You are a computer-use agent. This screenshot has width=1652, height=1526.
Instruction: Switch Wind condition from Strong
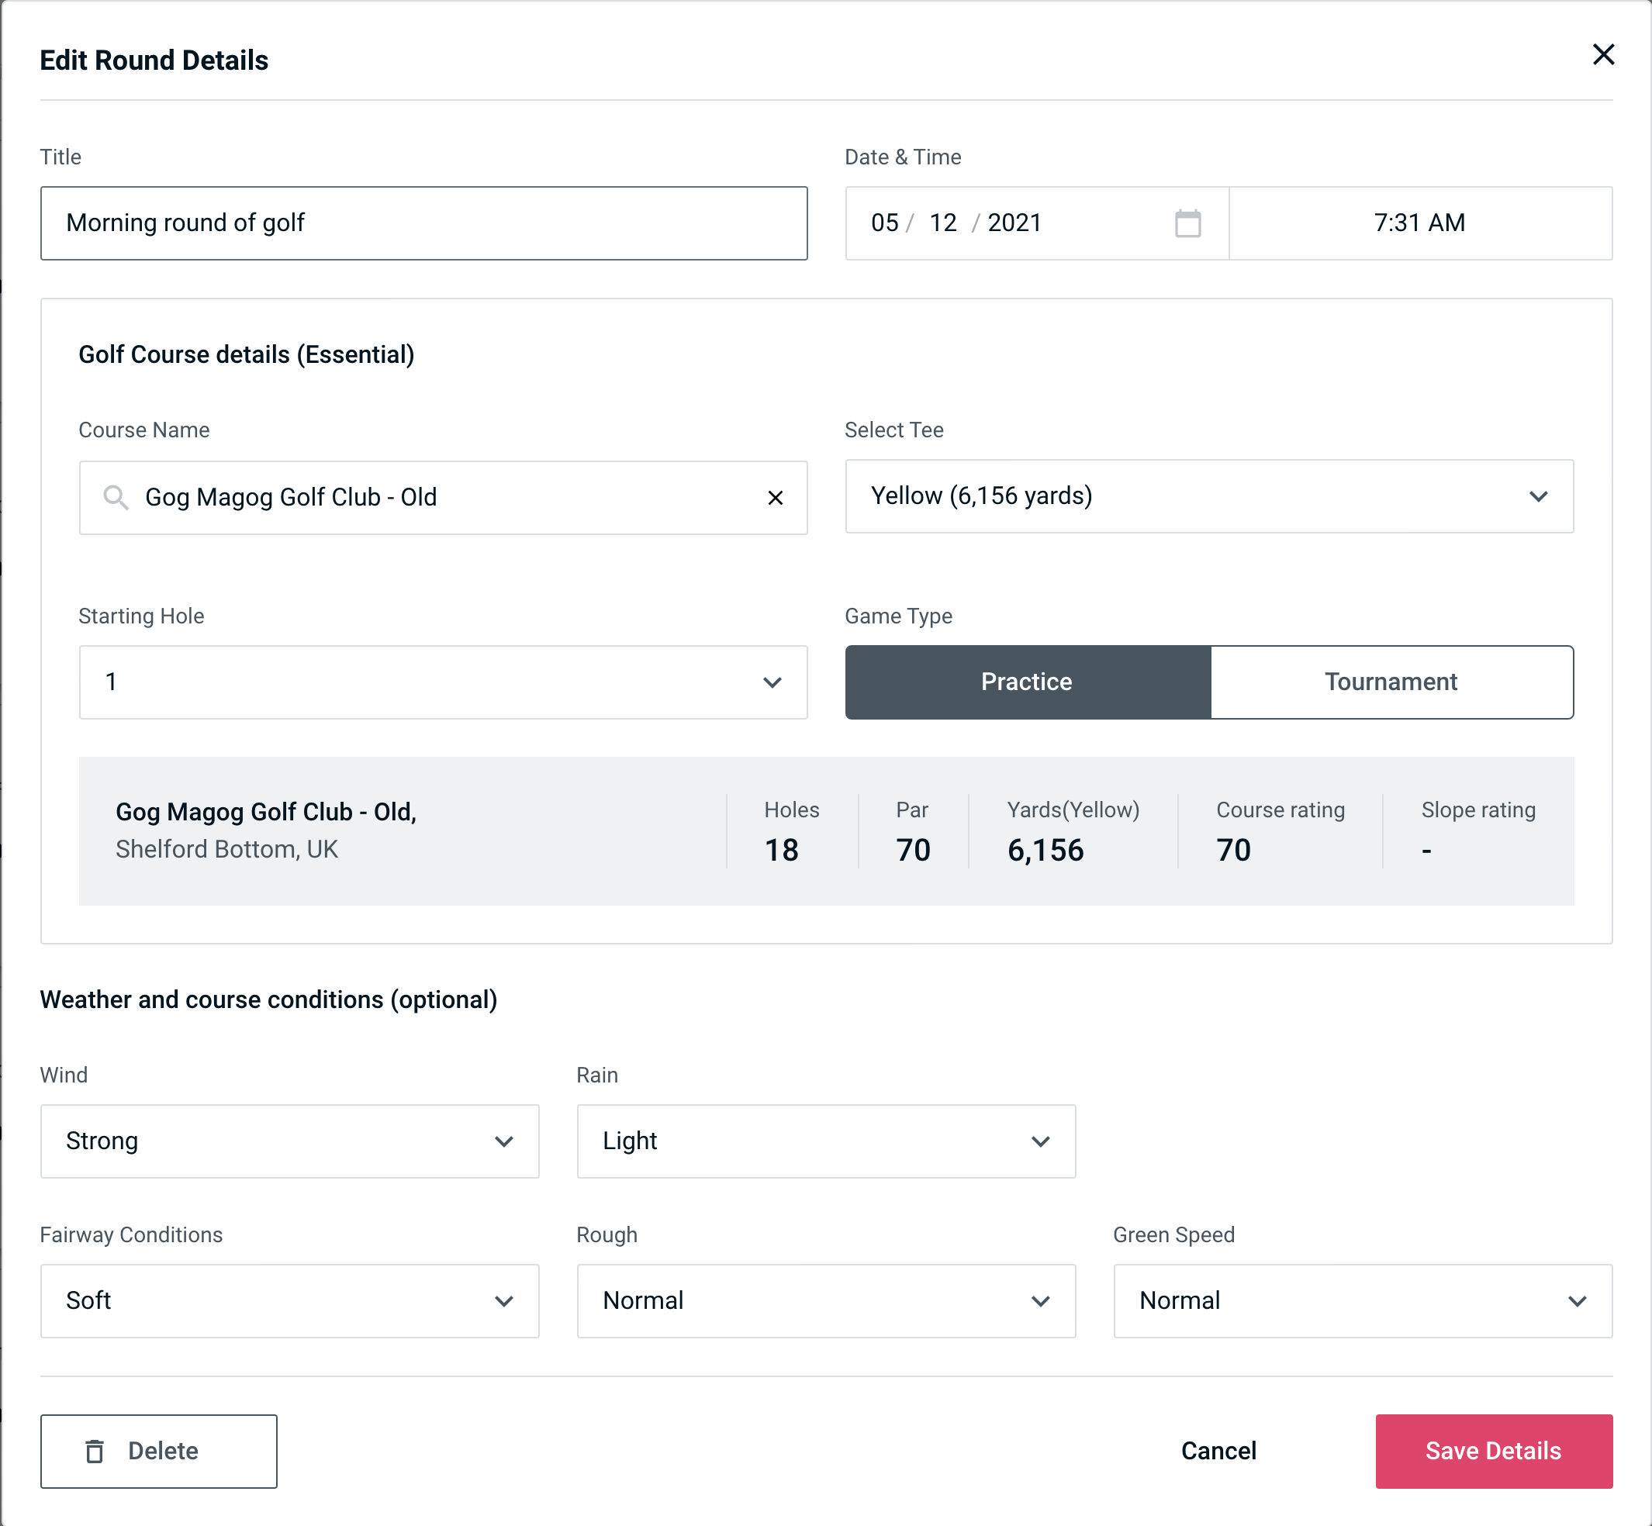coord(289,1142)
